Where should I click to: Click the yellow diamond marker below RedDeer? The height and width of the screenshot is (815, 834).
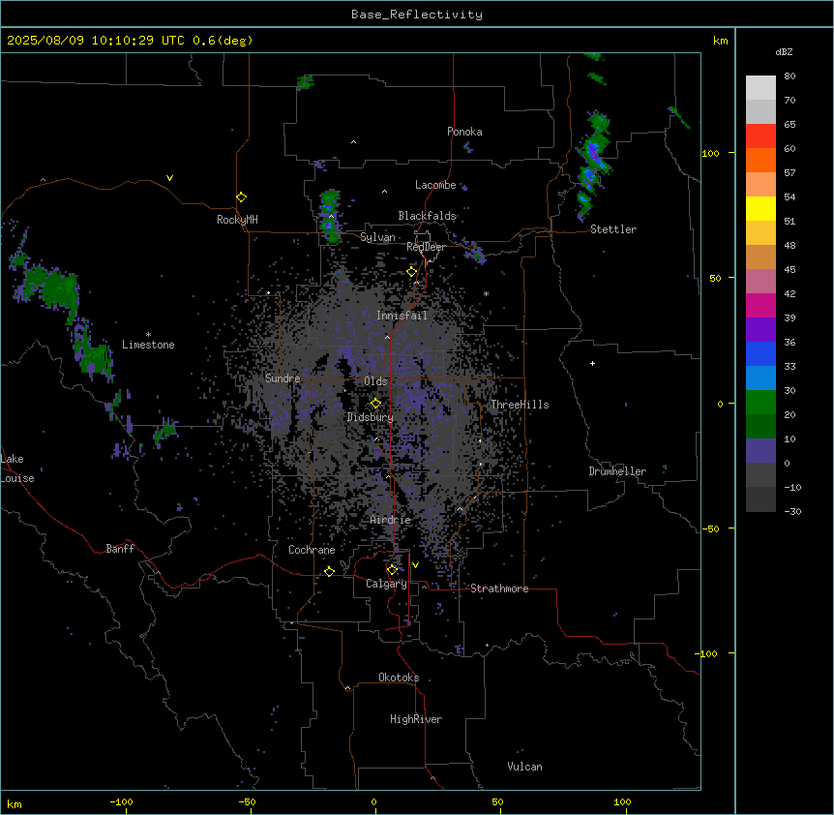point(412,272)
